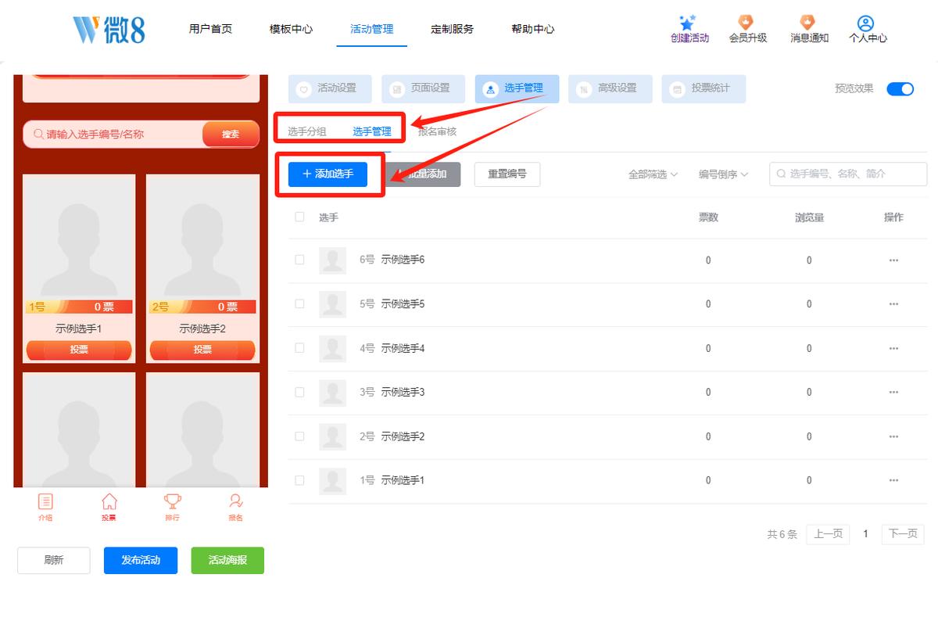Click search magnifier in 选手编号 field
Viewport: 938px width, 621px height.
[781, 174]
